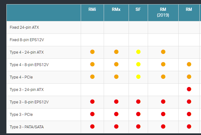The height and width of the screenshot is (135, 201).
Task: Click the red dot for RM Type 3 PATA/SATA
Action: point(189,126)
